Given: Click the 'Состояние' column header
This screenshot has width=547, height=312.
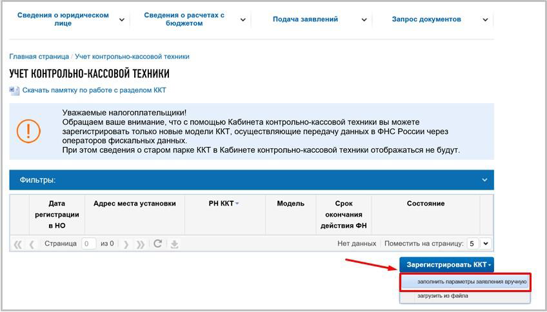Looking at the screenshot, I should [426, 215].
